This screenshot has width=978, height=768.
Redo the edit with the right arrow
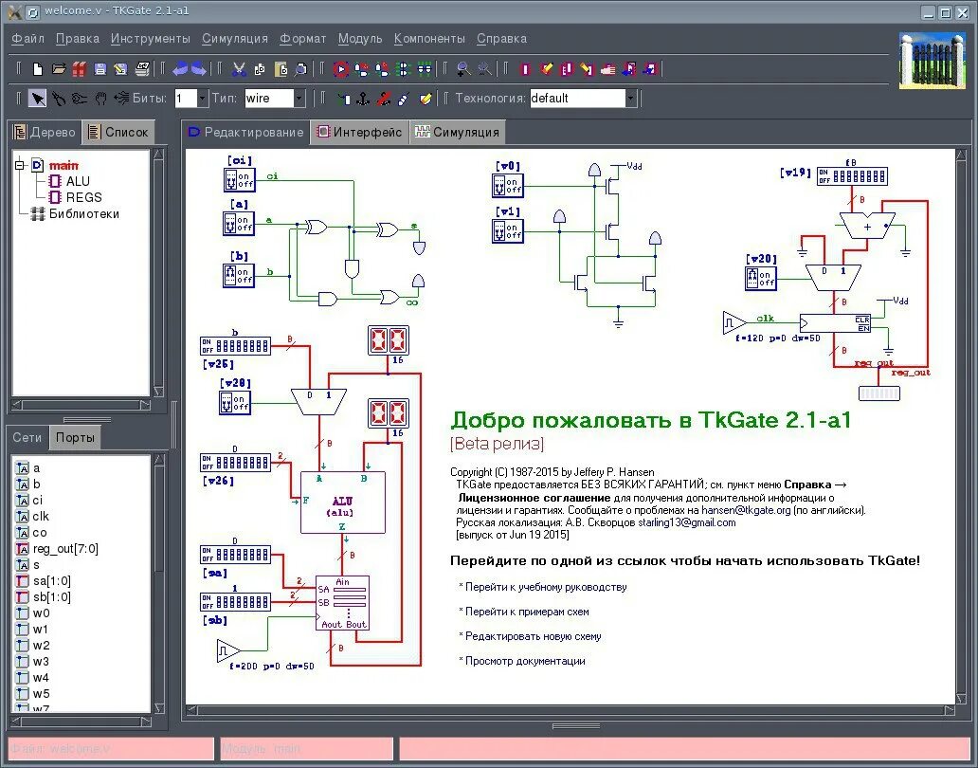(199, 68)
